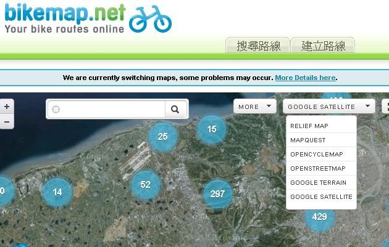Screen dimensions: 389x247
Task: Open the 搜尋路線 tab
Action: (x=257, y=46)
